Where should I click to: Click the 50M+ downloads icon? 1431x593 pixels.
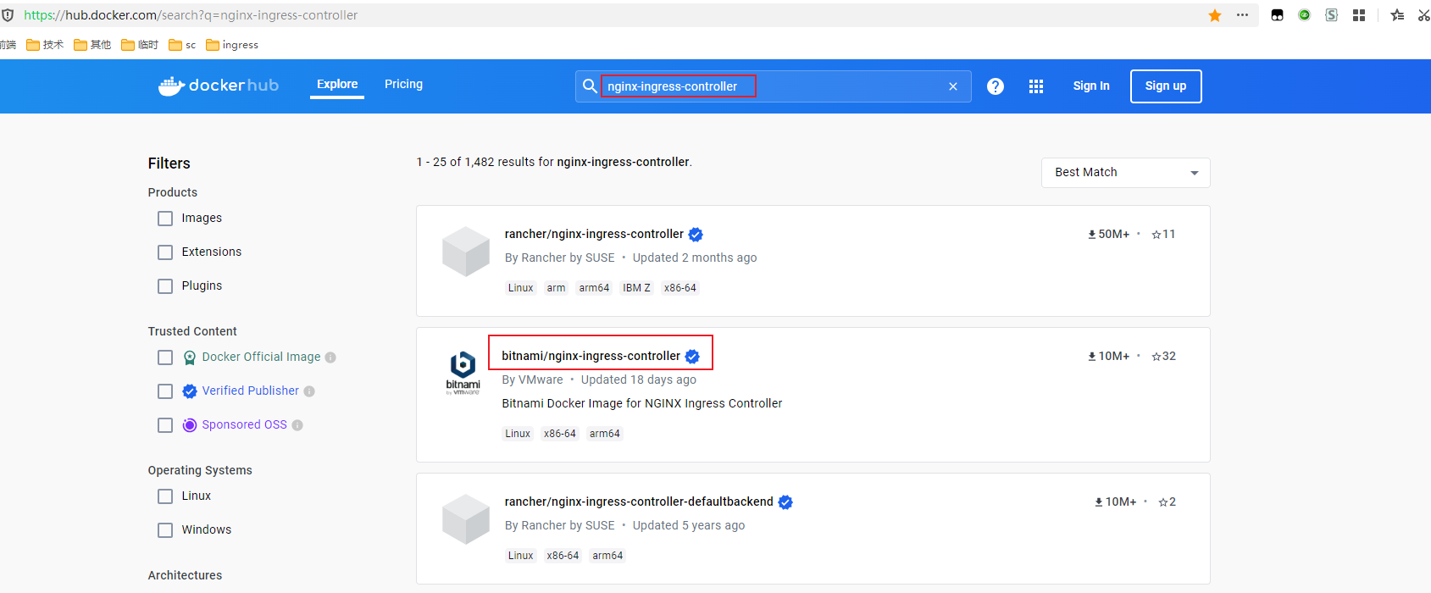pyautogui.click(x=1092, y=235)
